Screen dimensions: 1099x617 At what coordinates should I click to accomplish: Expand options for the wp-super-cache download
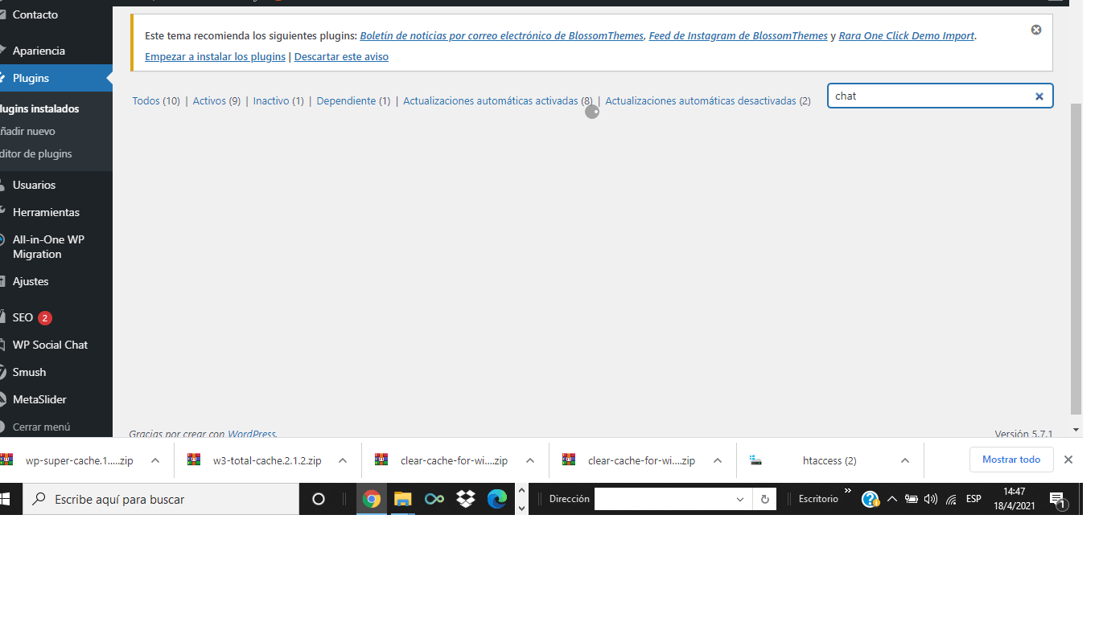[155, 460]
